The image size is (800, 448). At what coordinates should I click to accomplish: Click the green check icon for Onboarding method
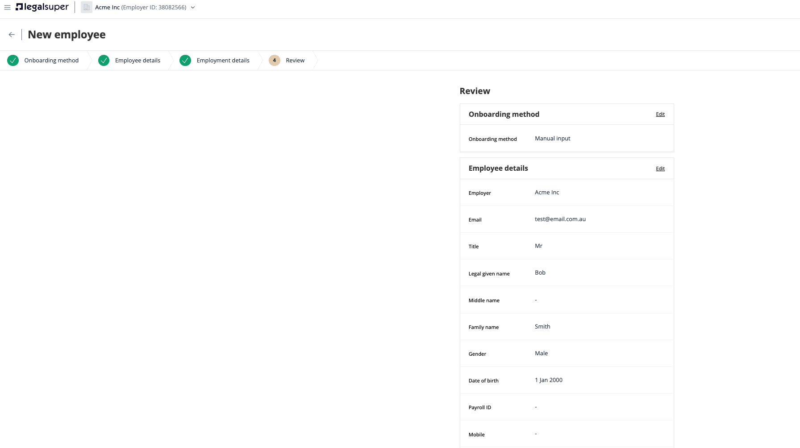13,61
